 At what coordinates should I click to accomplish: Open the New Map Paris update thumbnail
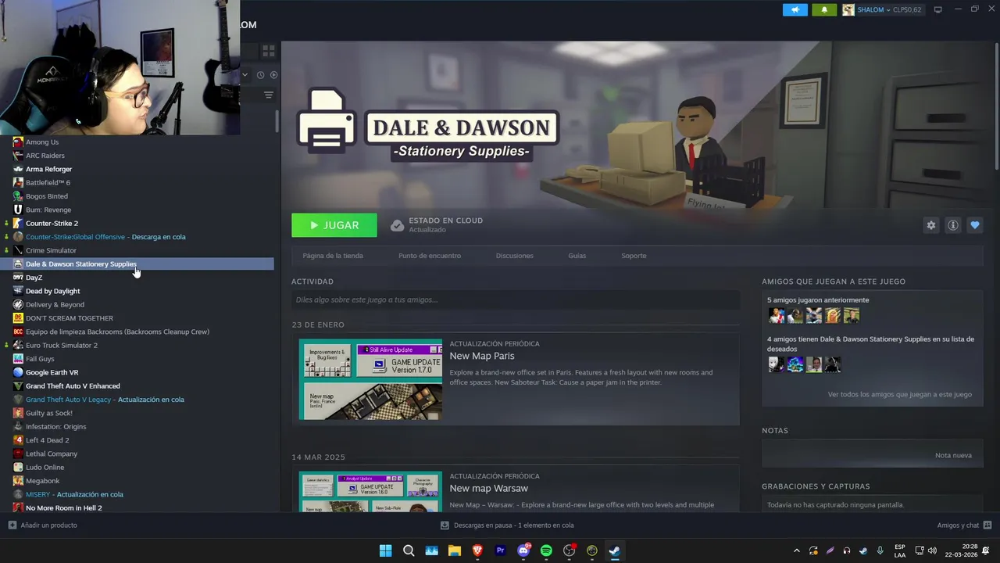click(370, 379)
